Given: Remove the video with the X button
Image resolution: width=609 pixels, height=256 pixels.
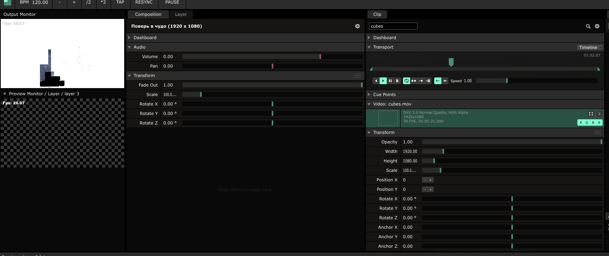Looking at the screenshot, I should pos(600,114).
